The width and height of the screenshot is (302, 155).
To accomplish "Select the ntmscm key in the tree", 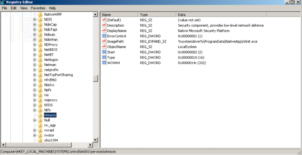I will (50, 115).
